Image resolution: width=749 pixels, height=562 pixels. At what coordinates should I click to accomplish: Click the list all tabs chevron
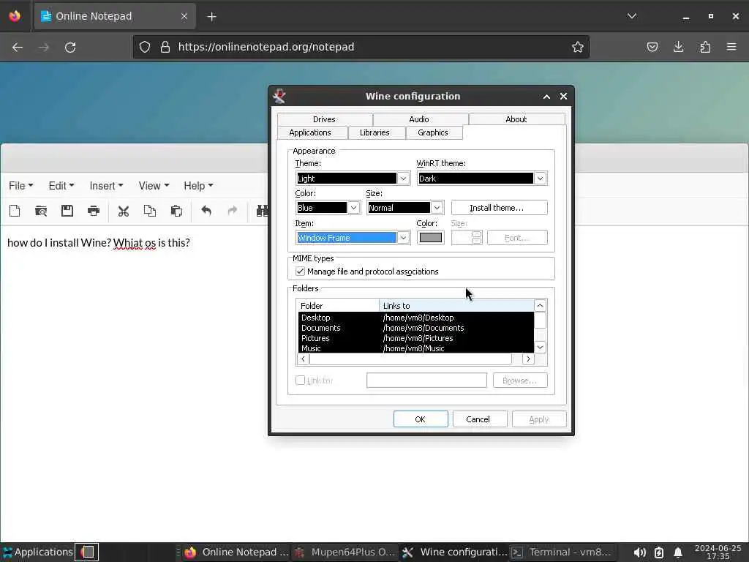(631, 16)
